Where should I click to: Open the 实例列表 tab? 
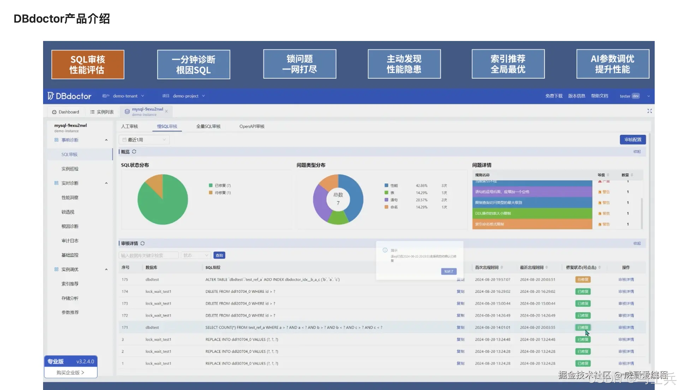coord(102,112)
